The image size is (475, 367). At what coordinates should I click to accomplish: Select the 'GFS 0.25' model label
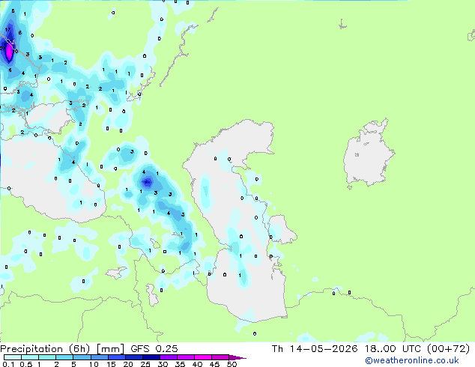coord(154,349)
